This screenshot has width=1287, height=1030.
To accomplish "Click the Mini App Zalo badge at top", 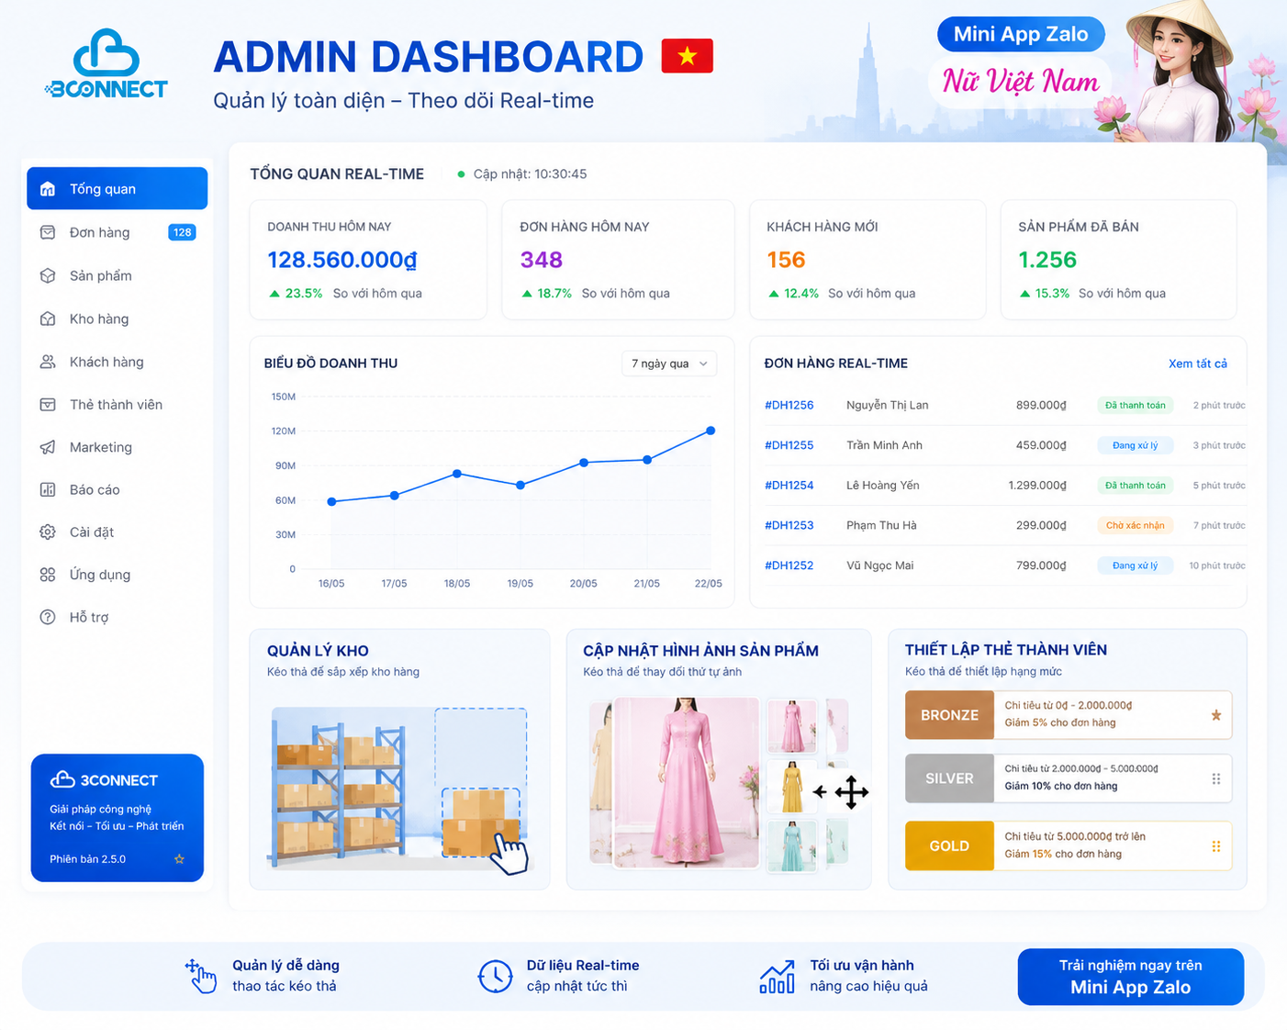I will [x=1021, y=34].
